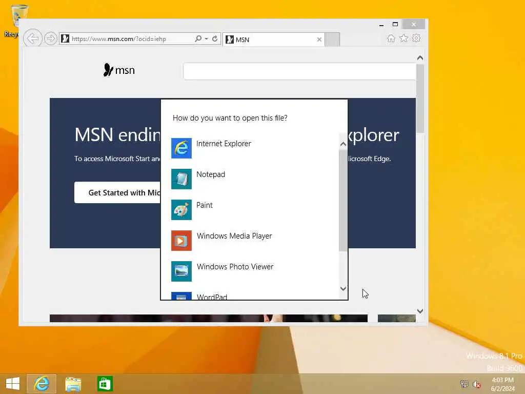Click Get Started with Microsoft button
The image size is (525, 394).
(117, 193)
